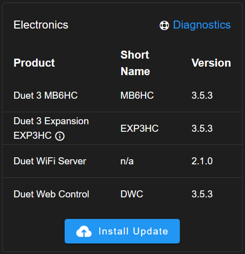Click the n/a short name cell
The height and width of the screenshot is (254, 245).
tap(127, 161)
